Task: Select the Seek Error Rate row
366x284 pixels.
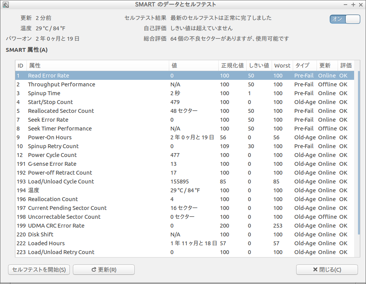Action: click(185, 120)
